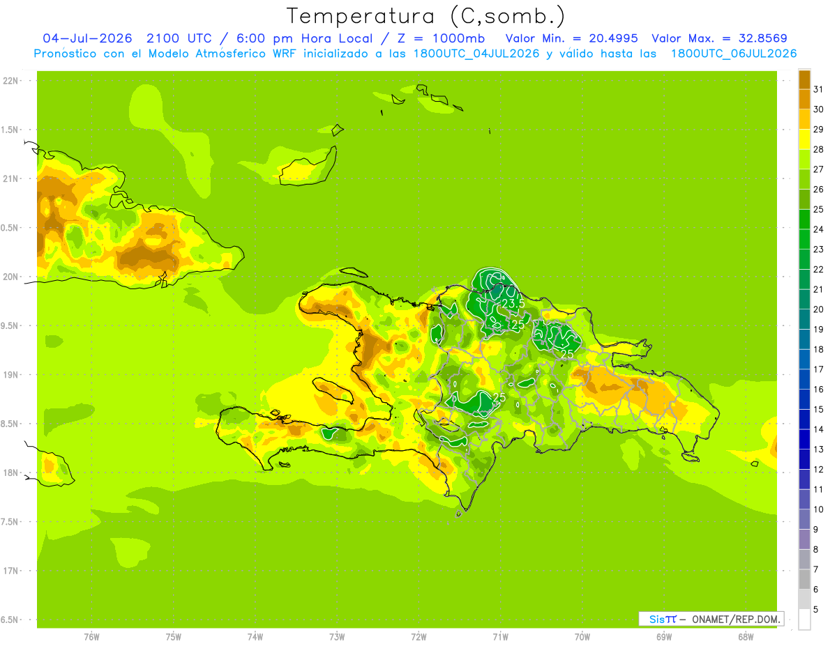837x646 pixels.
Task: Select the Modelo Atmósferico WRF subtitle line
Action: [415, 54]
